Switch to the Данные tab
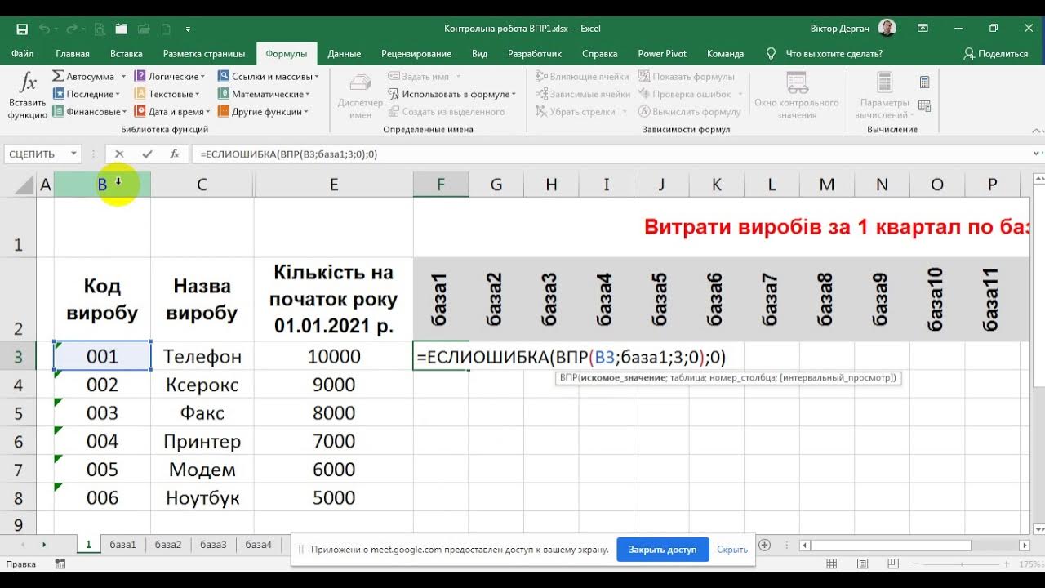 pyautogui.click(x=345, y=54)
